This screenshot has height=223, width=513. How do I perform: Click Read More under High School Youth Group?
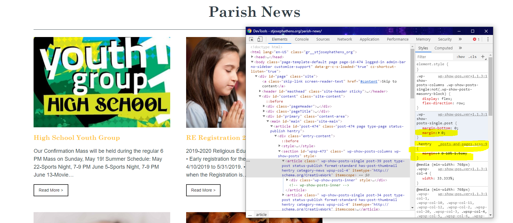[x=51, y=190]
